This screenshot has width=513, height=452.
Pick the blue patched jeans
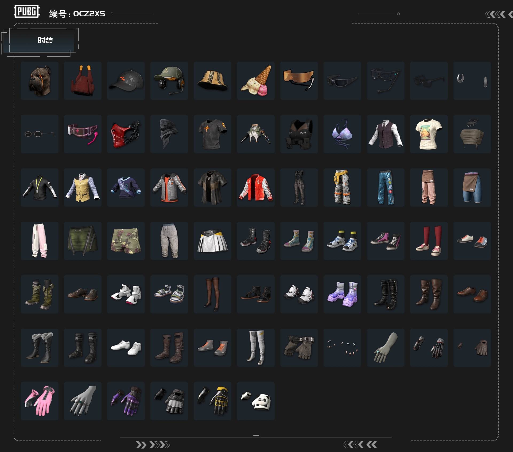(386, 187)
